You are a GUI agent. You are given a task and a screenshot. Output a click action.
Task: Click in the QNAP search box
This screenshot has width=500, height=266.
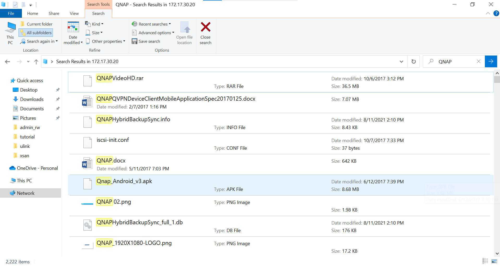click(454, 62)
